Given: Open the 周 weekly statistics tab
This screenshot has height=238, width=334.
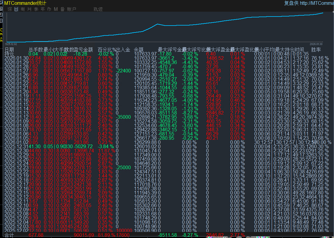Looking at the screenshot, I should (23, 9).
